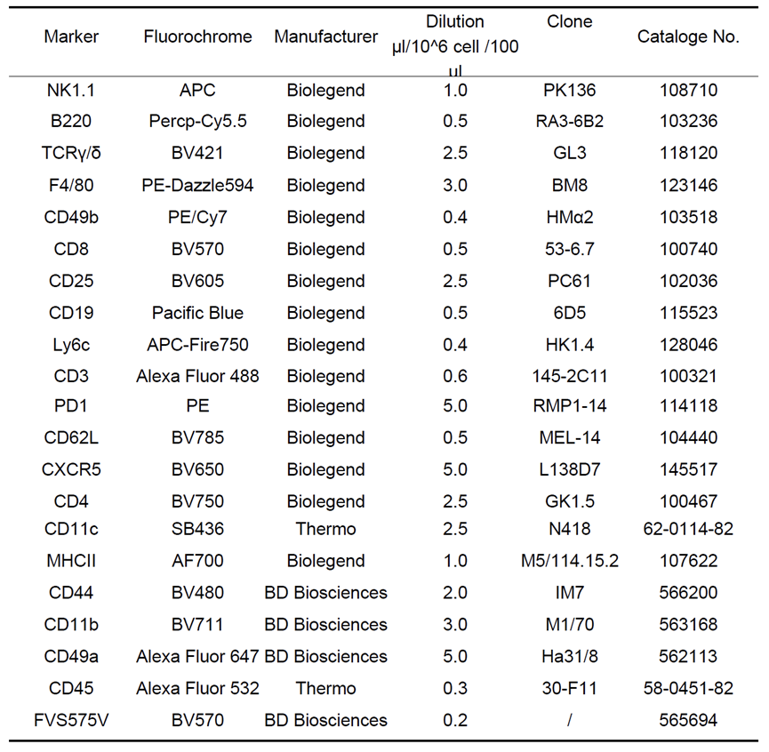Click the Clone column header
The image size is (769, 752).
[569, 21]
